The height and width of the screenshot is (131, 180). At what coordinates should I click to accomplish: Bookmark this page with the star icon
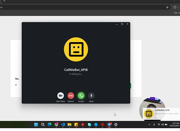point(167,7)
